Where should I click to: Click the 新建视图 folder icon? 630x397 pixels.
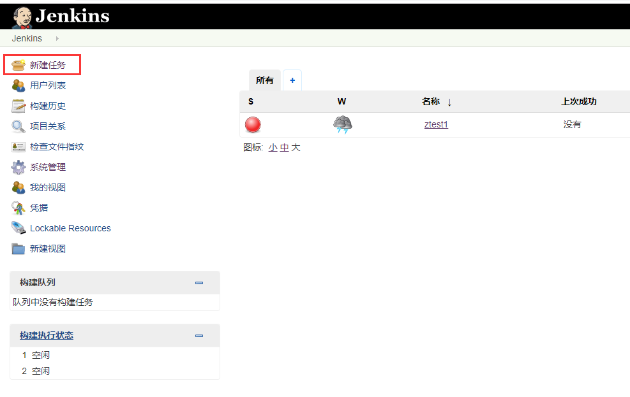tap(18, 249)
